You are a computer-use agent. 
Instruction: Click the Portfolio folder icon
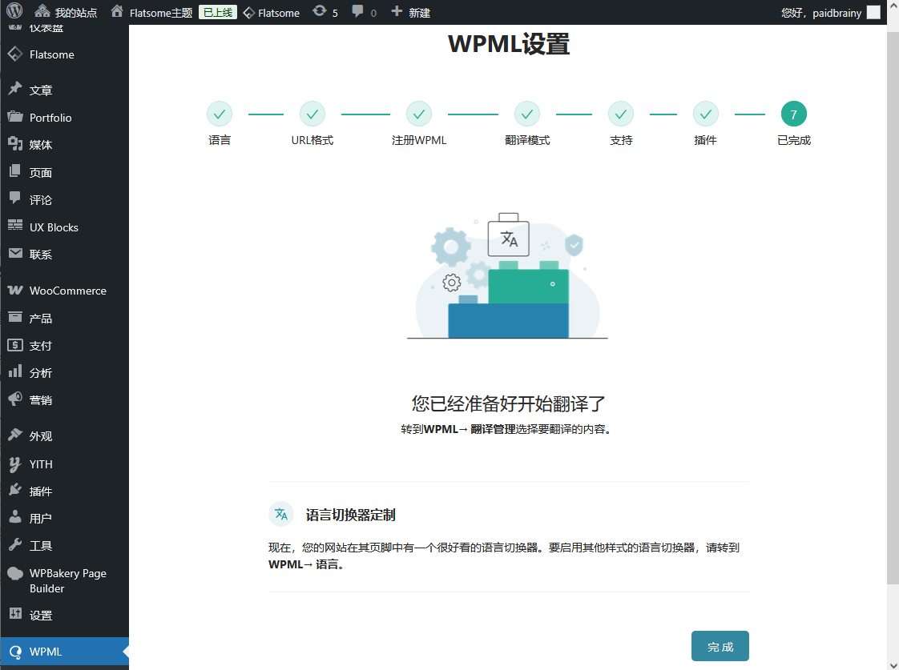[x=15, y=117]
